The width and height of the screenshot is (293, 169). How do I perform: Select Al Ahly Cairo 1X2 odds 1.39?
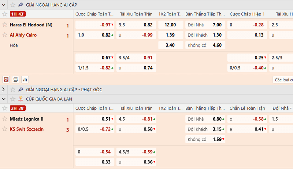point(170,35)
